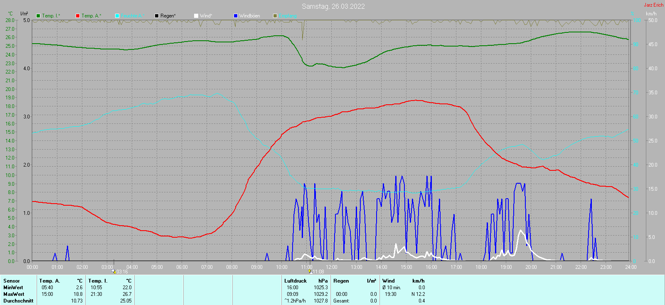Click the 'Wind' header in the table

tap(389, 281)
